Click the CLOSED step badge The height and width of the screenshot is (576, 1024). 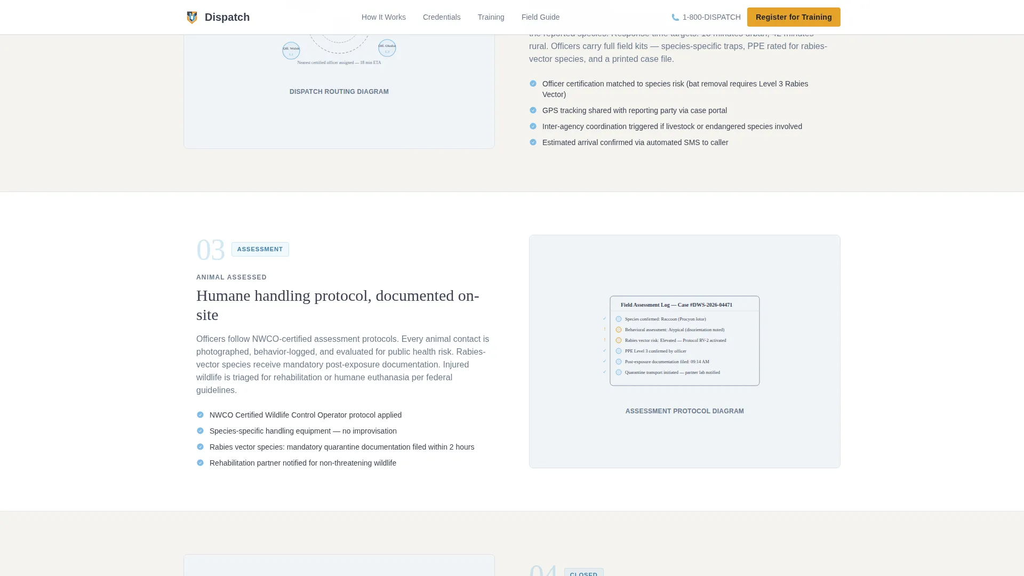584,573
